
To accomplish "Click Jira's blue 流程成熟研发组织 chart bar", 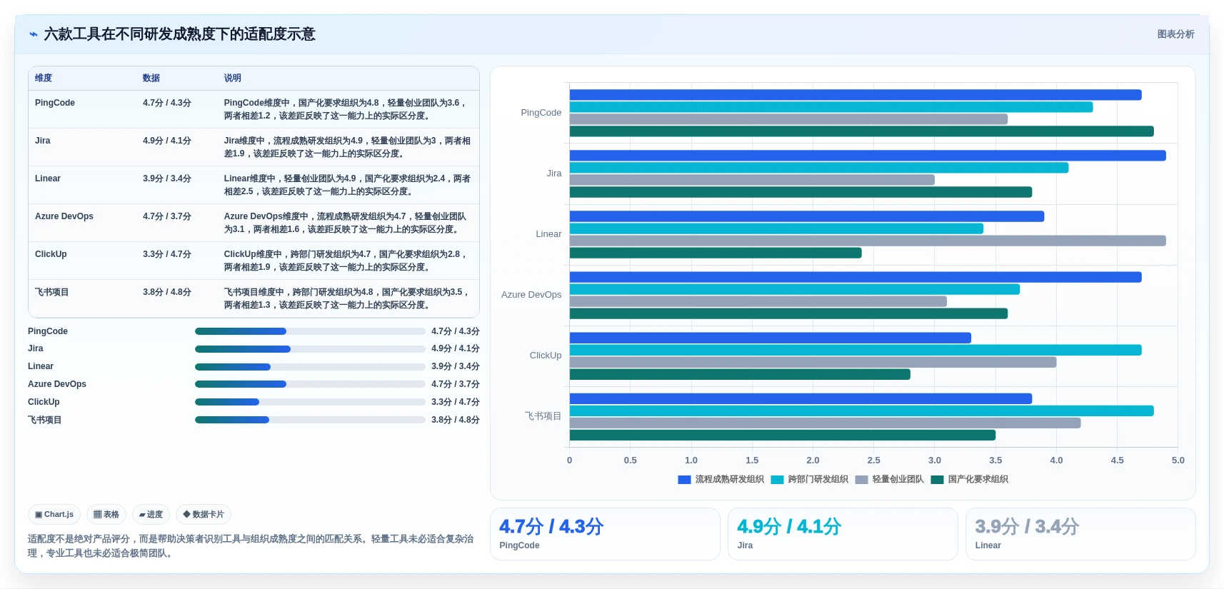I will [868, 156].
